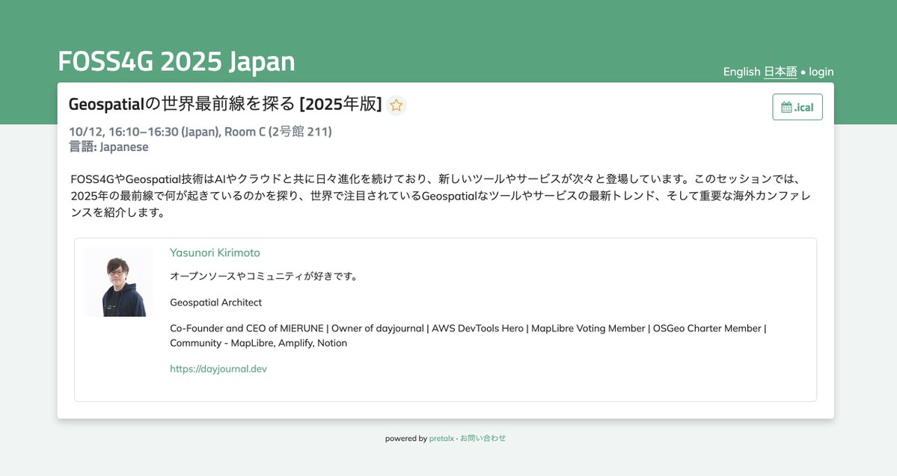Select 日本語 language link
Image resolution: width=897 pixels, height=476 pixels.
point(780,72)
